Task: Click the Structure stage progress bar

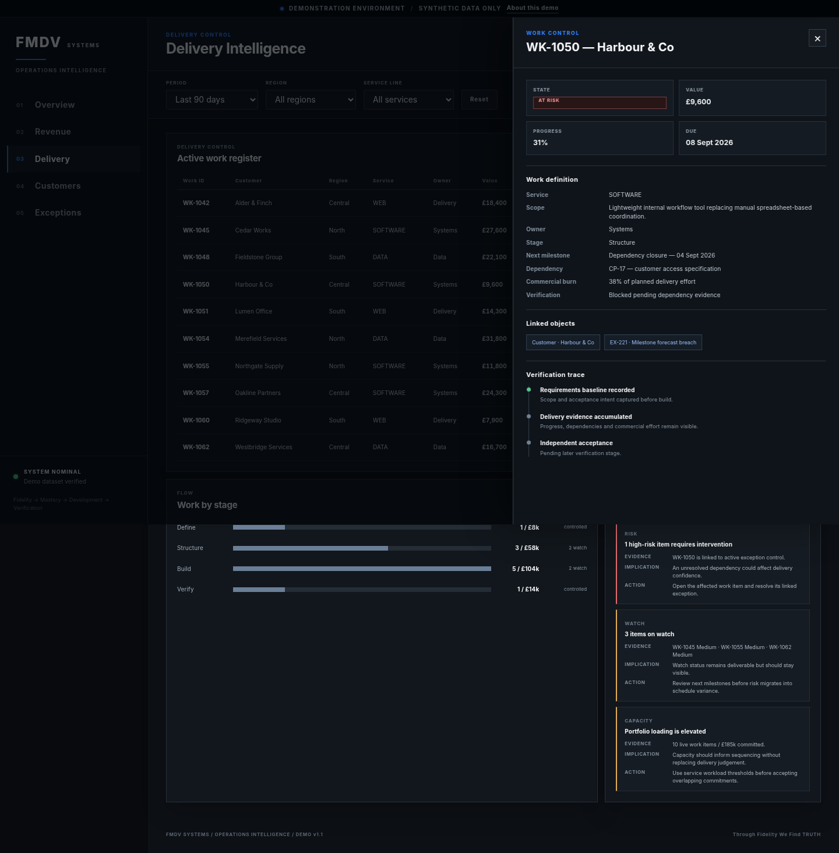Action: [x=362, y=548]
